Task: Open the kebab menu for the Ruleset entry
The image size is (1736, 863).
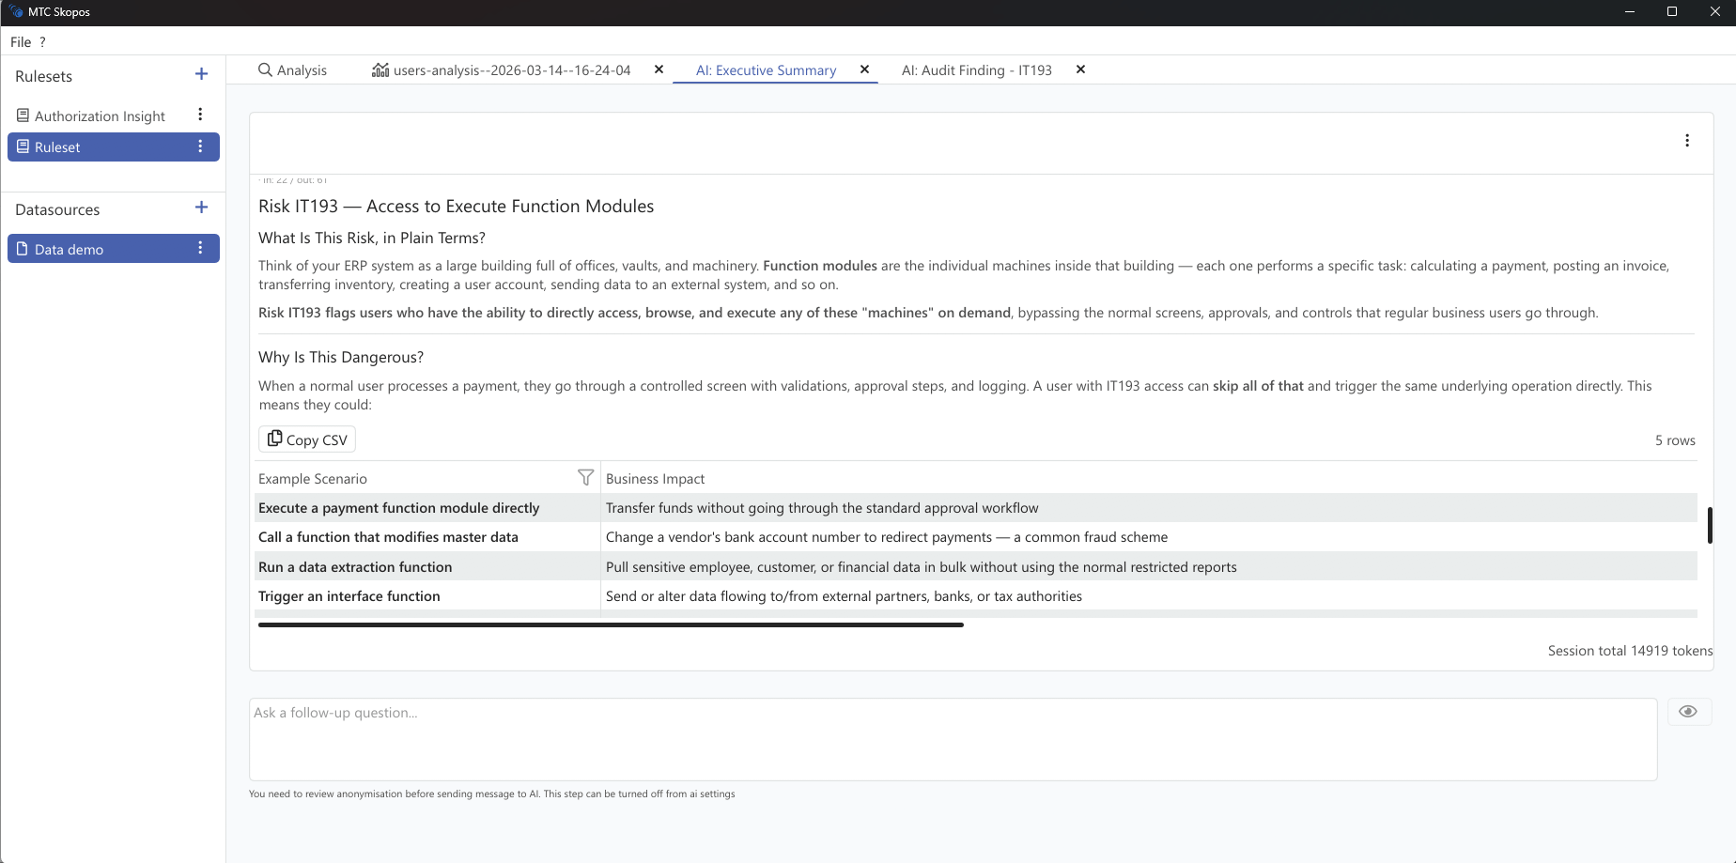Action: pyautogui.click(x=200, y=146)
